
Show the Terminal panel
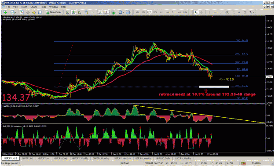pyautogui.click(x=40, y=12)
